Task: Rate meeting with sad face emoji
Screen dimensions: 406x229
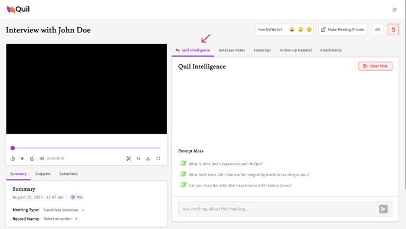Action: (309, 29)
